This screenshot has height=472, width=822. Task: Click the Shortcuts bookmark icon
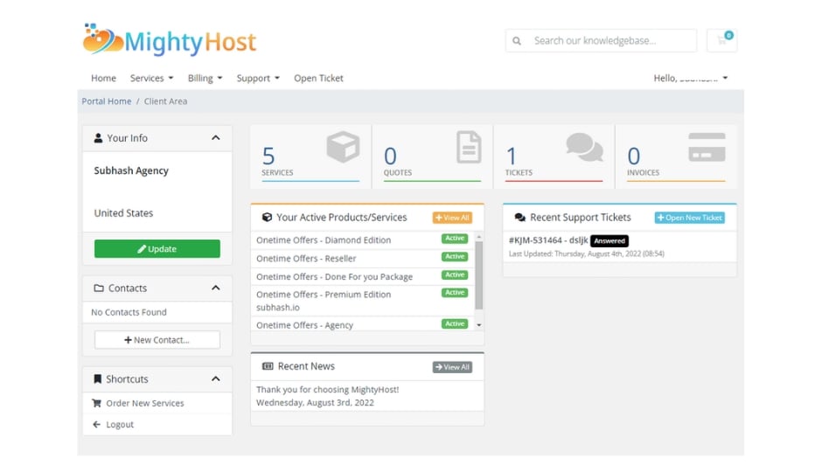pos(98,378)
